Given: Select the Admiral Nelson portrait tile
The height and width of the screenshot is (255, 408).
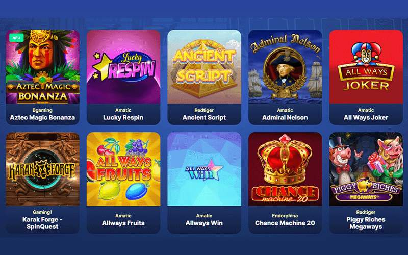Looking at the screenshot, I should [x=285, y=67].
